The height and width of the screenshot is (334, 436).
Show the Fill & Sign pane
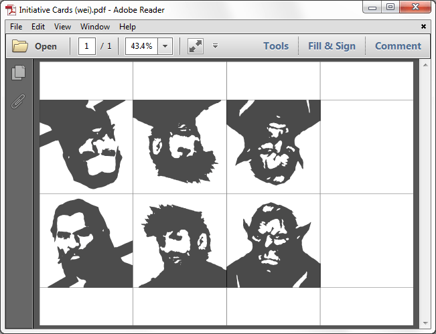[x=332, y=46]
